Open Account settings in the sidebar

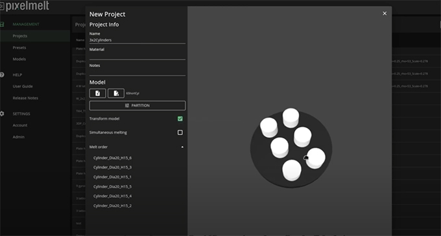pyautogui.click(x=20, y=125)
